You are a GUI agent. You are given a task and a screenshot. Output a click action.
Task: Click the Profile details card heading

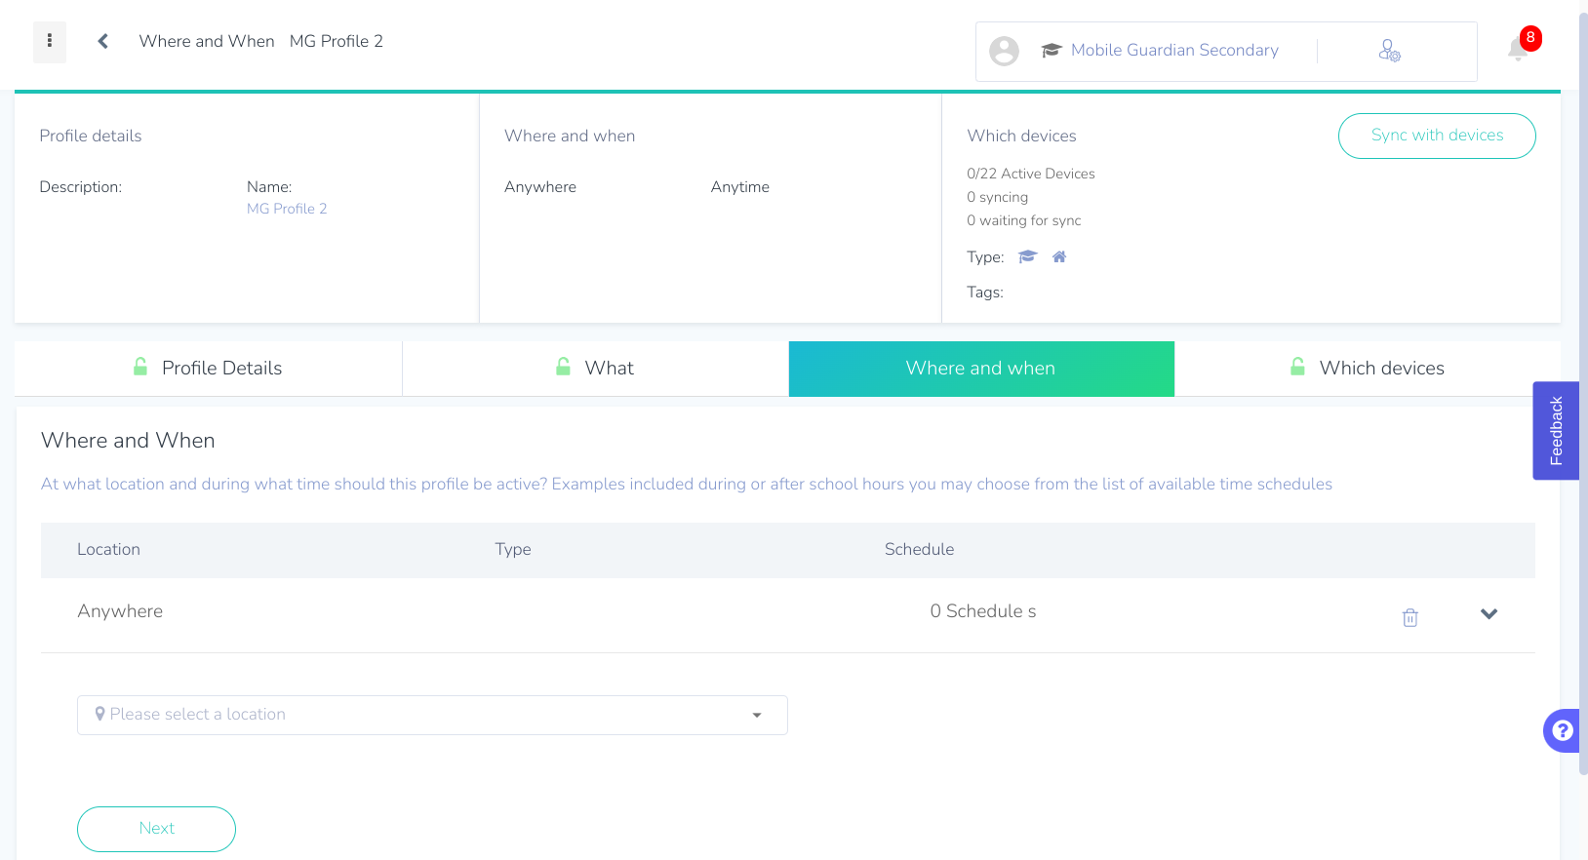pos(91,136)
